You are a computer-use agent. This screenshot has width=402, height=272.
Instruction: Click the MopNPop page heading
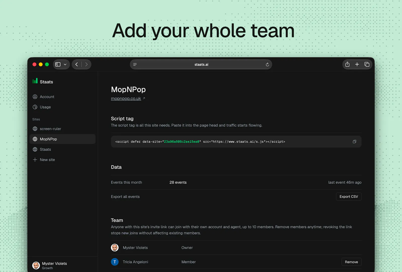128,89
